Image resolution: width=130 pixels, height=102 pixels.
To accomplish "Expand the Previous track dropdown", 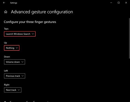I will 15,76.
